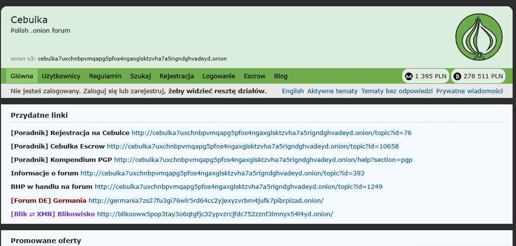
Task: Open the Rejestracja page
Action: pos(176,76)
